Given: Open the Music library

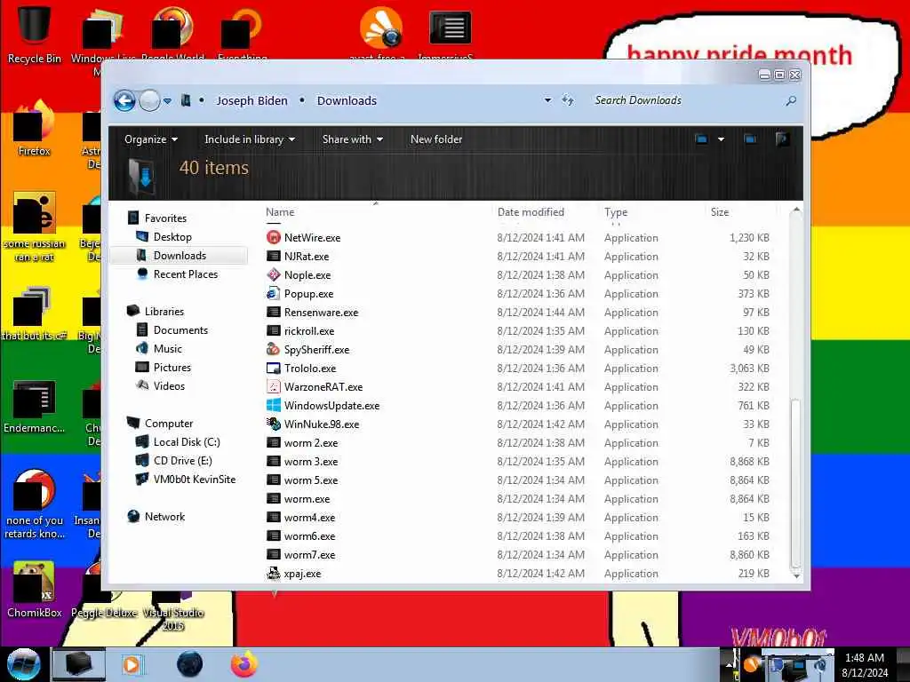Looking at the screenshot, I should pyautogui.click(x=167, y=348).
